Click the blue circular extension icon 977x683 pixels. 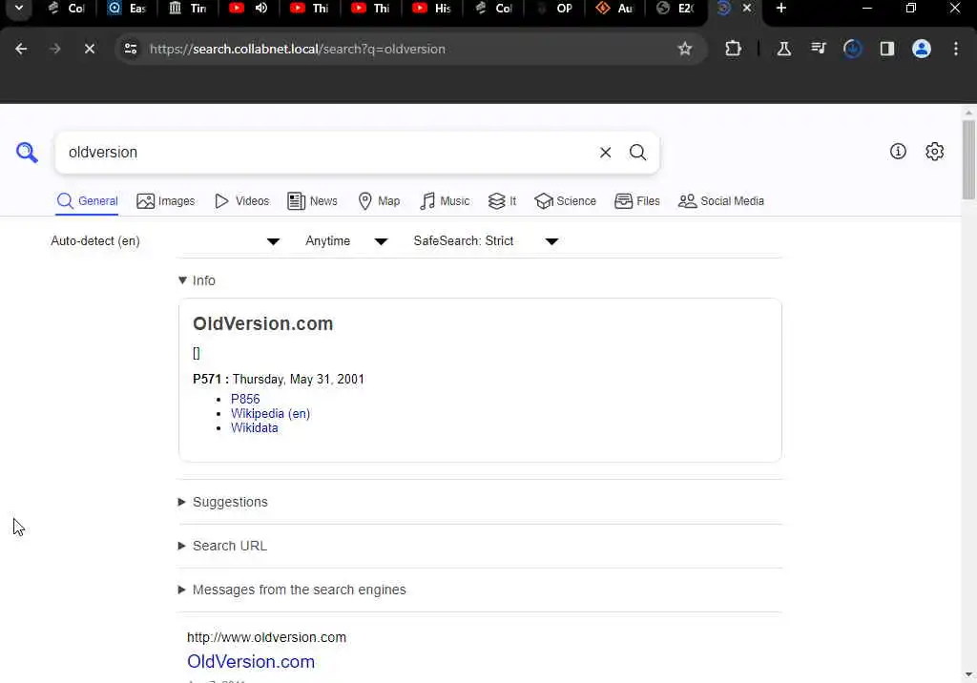coord(852,49)
